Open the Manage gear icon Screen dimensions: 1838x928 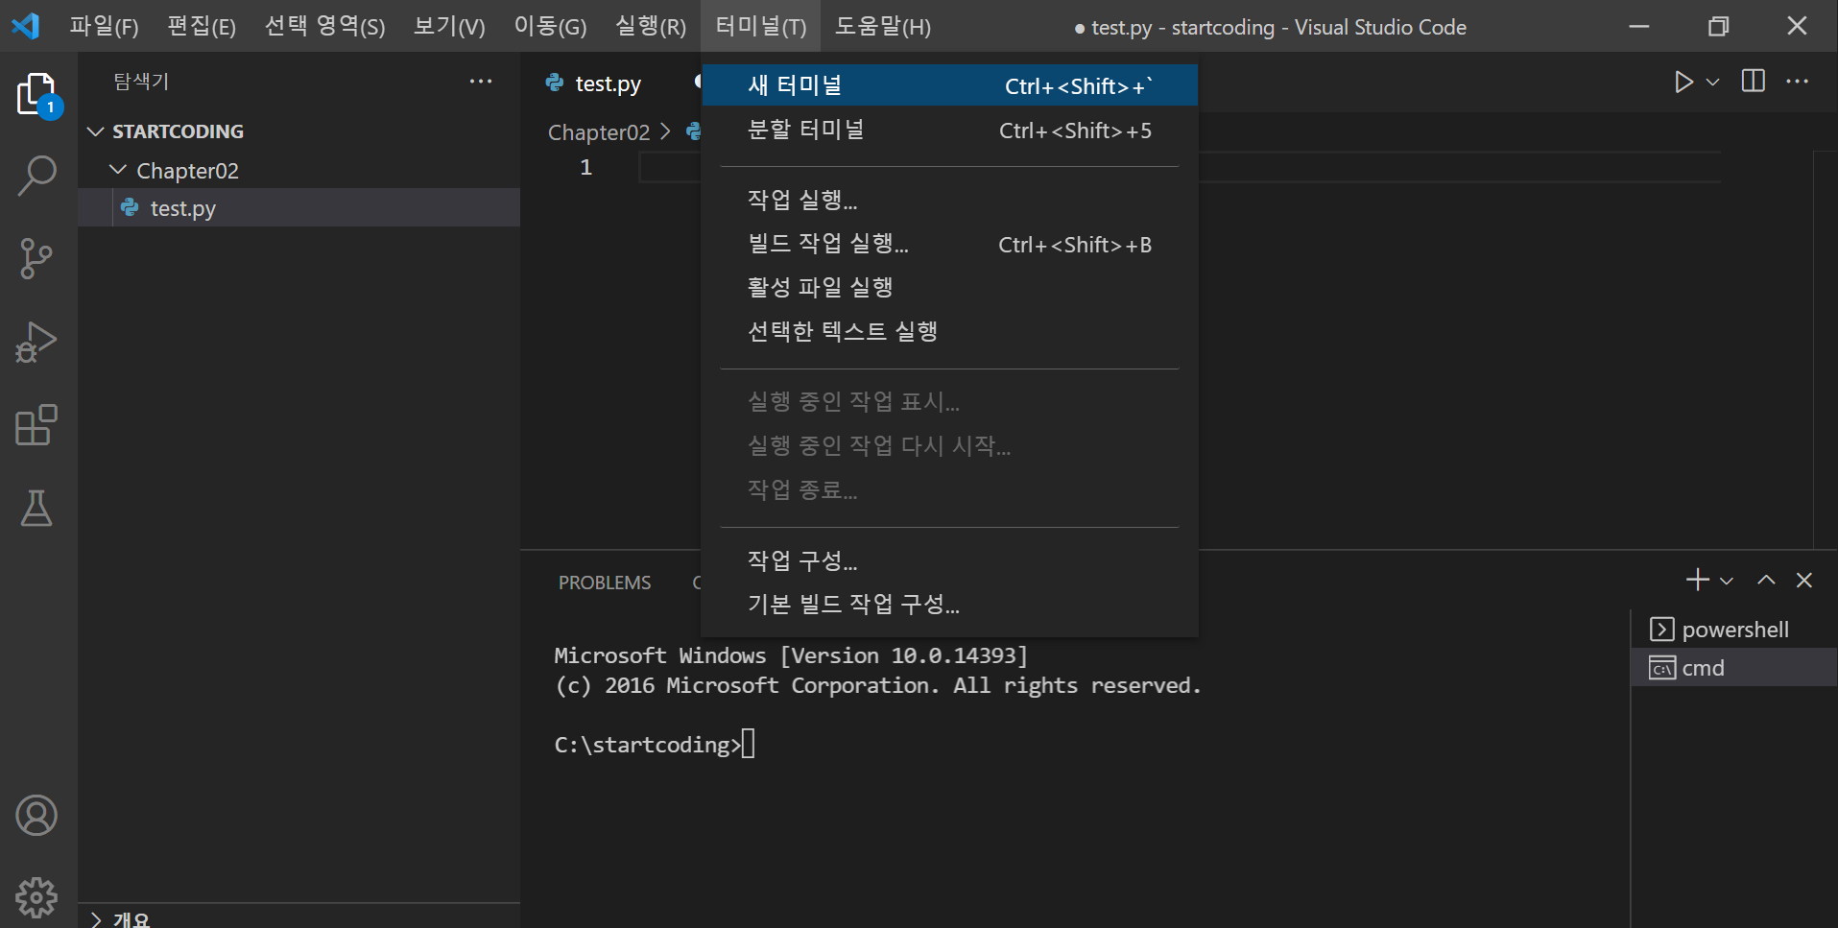pyautogui.click(x=37, y=897)
